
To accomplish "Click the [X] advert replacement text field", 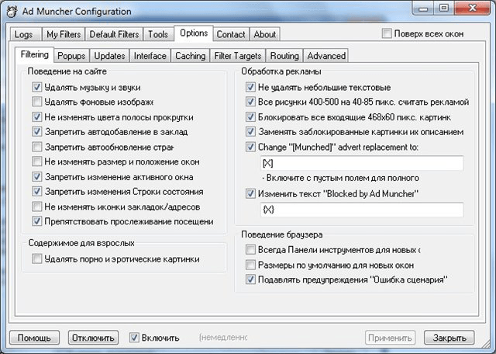I will pos(362,163).
